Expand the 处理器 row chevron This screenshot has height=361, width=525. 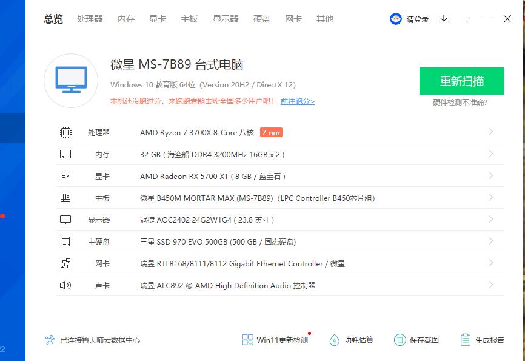[491, 132]
